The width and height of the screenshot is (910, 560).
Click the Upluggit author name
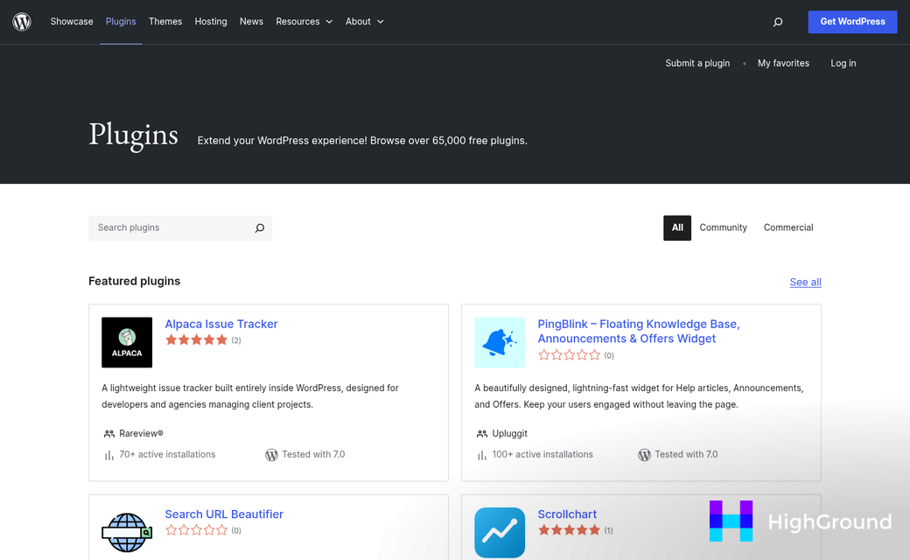coord(509,433)
